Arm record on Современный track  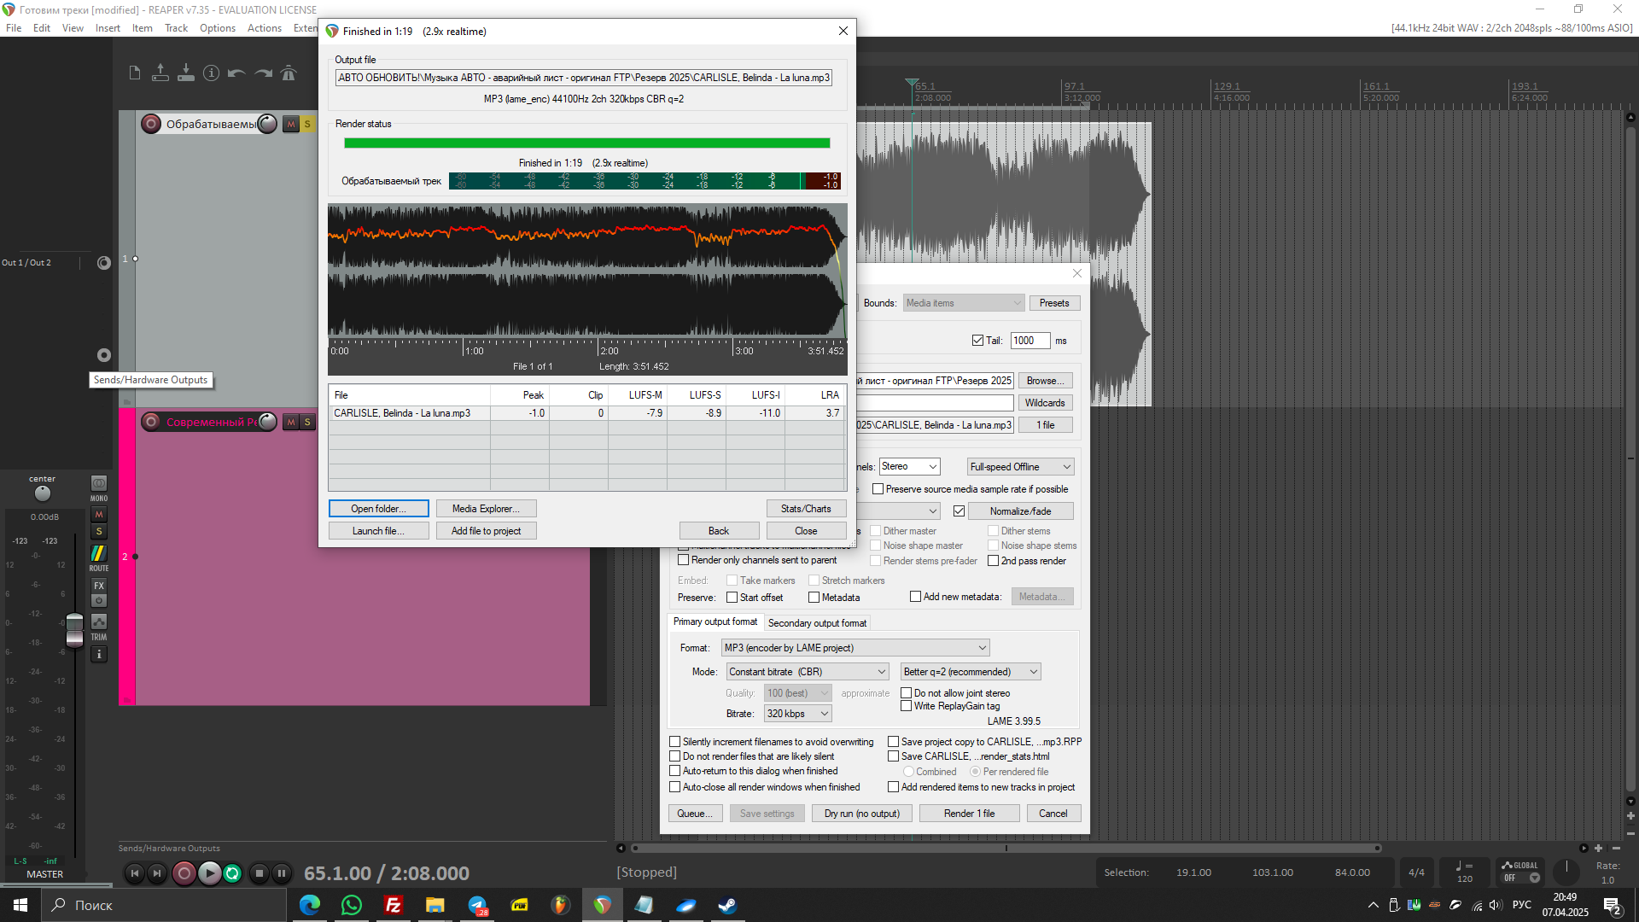151,422
